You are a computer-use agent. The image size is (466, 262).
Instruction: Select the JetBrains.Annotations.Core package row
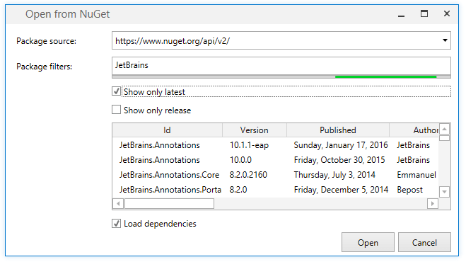click(276, 175)
